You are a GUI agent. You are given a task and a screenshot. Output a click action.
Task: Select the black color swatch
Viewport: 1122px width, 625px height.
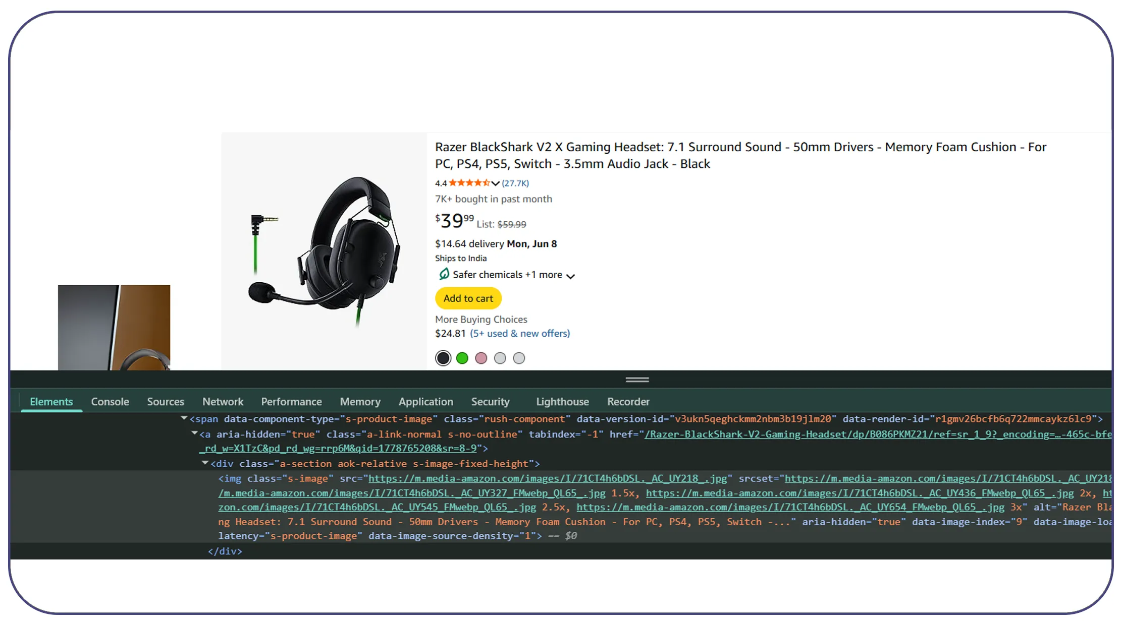[x=443, y=358]
